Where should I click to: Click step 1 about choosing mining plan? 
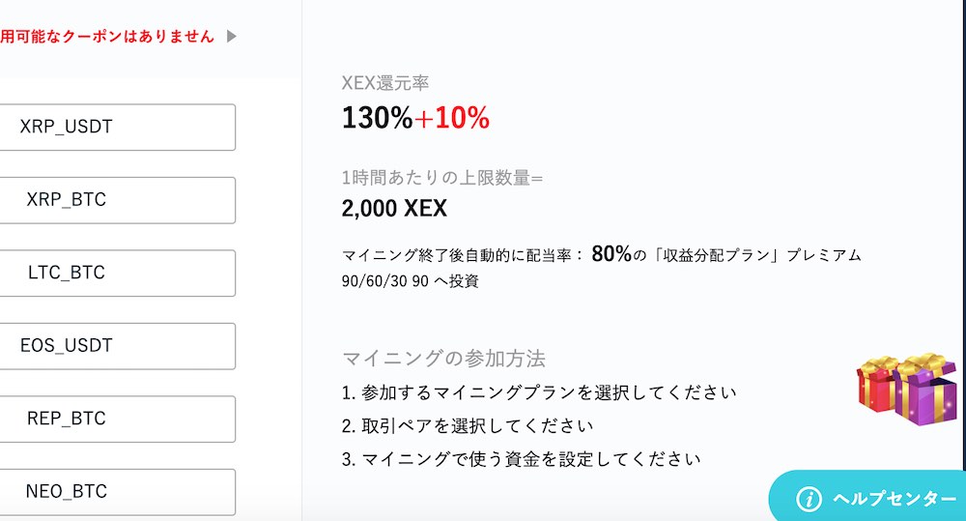tap(539, 392)
